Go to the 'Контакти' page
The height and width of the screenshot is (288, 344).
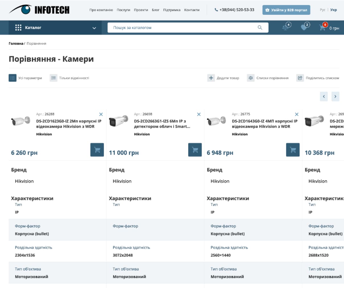click(192, 10)
